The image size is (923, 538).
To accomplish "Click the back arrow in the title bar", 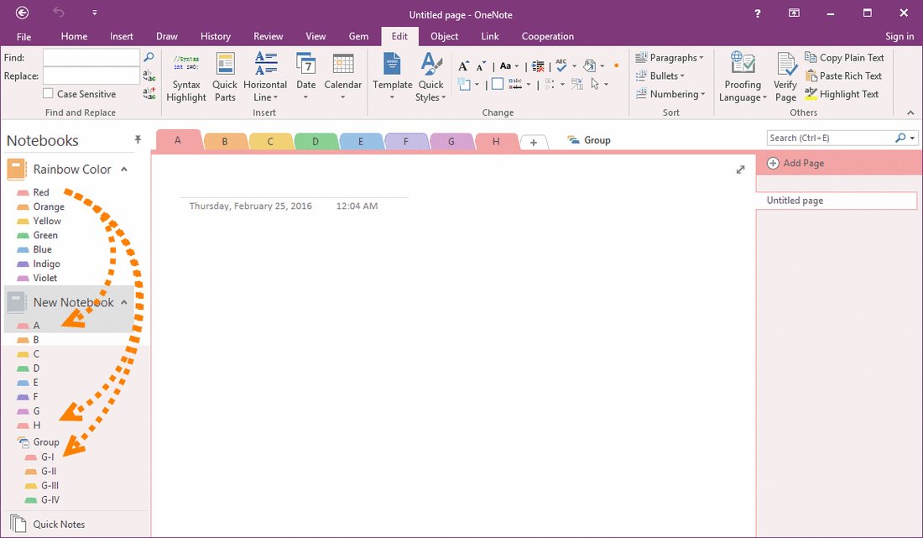I will coord(23,13).
